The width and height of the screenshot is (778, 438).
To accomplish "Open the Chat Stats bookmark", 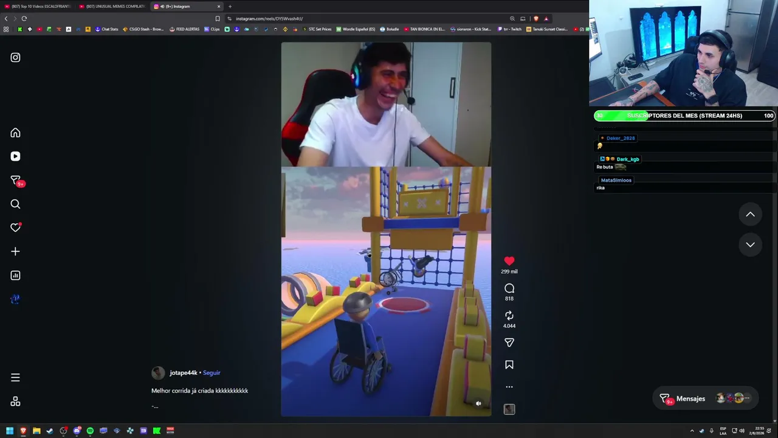I will (106, 29).
